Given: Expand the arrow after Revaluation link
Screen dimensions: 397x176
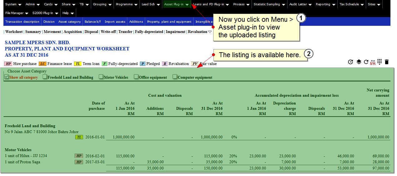Looking at the screenshot, I should click(x=210, y=32).
